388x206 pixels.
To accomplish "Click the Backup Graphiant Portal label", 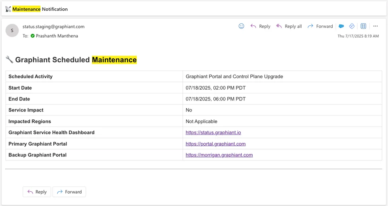I will tap(37, 155).
